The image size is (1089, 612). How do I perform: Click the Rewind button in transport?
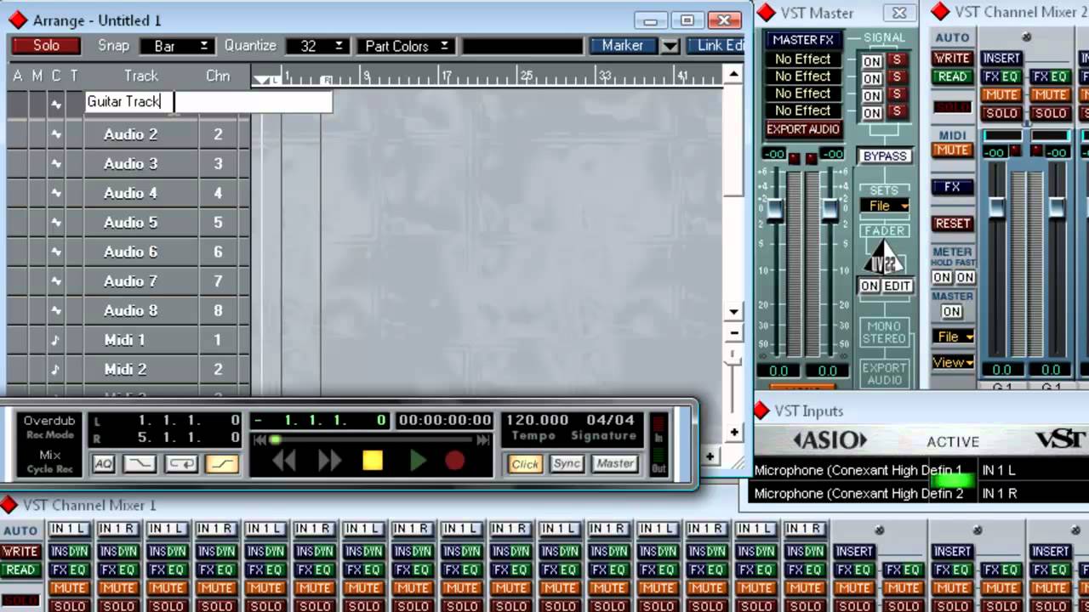pos(284,461)
